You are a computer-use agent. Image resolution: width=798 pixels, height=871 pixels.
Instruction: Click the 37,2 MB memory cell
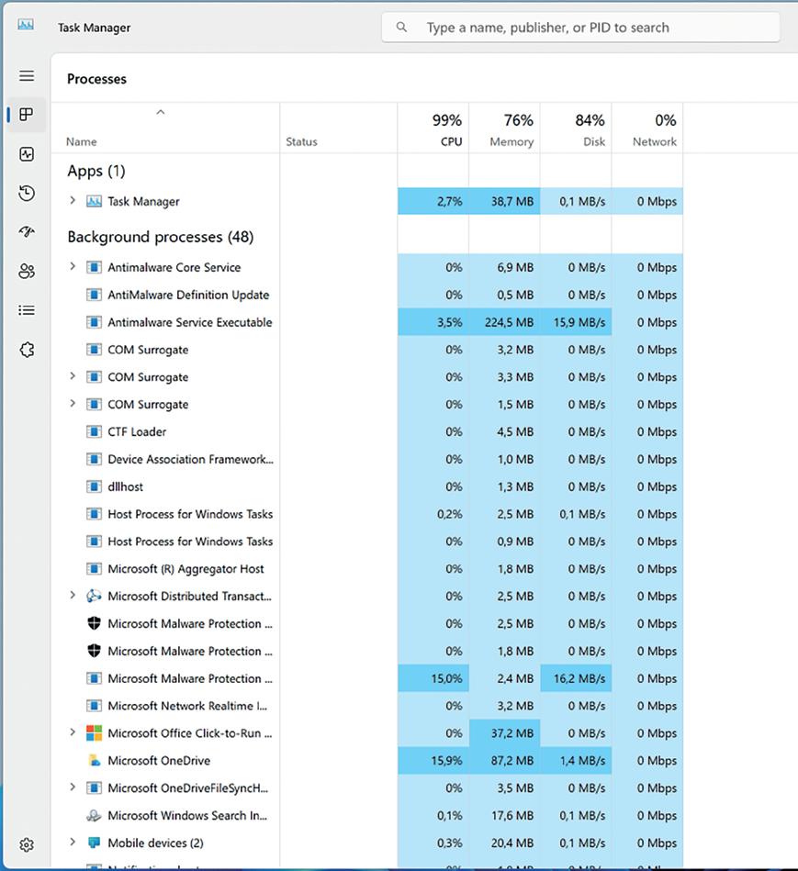point(504,733)
